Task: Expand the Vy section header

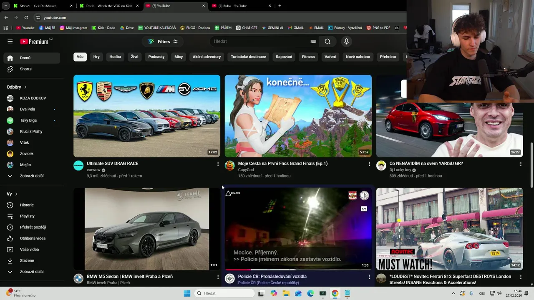Action: 12,194
